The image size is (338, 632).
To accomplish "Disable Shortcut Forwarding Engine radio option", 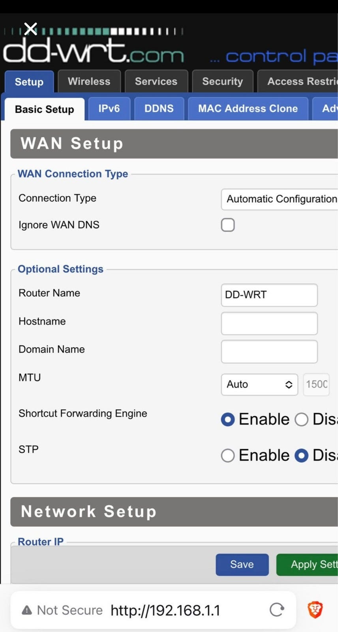I will (x=301, y=419).
